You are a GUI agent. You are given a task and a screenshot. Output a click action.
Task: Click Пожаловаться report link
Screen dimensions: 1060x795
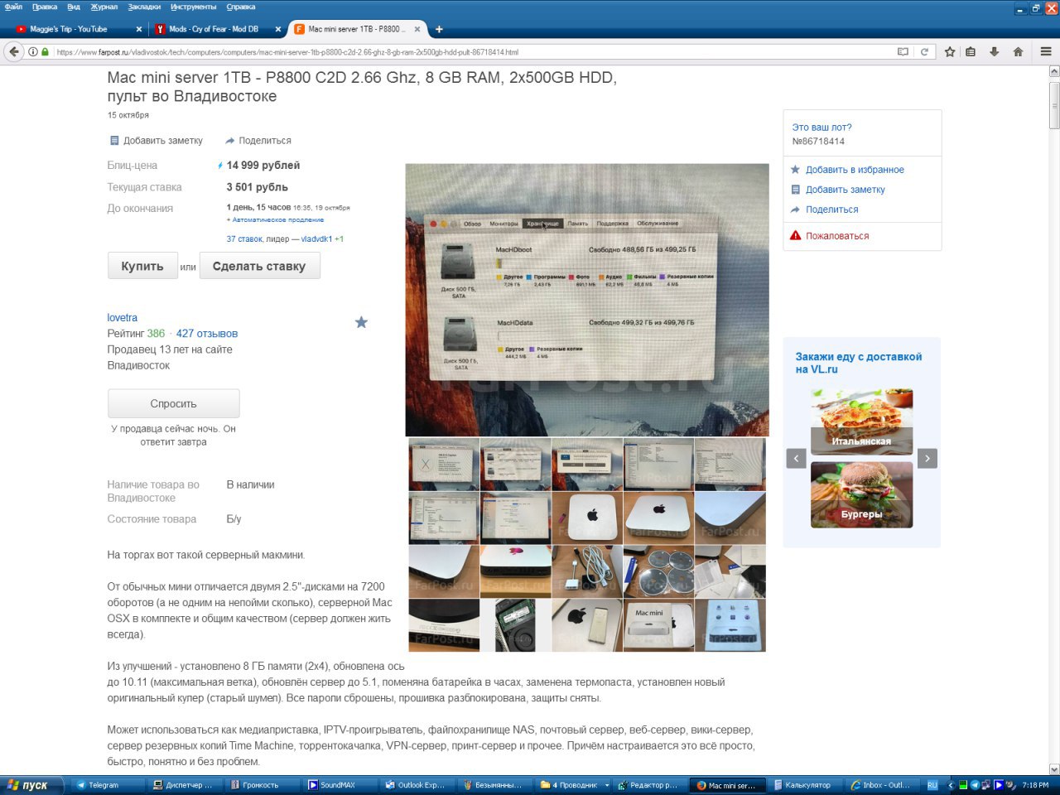[x=837, y=236]
